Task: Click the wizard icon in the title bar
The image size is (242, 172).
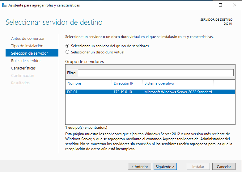Action: pos(4,5)
